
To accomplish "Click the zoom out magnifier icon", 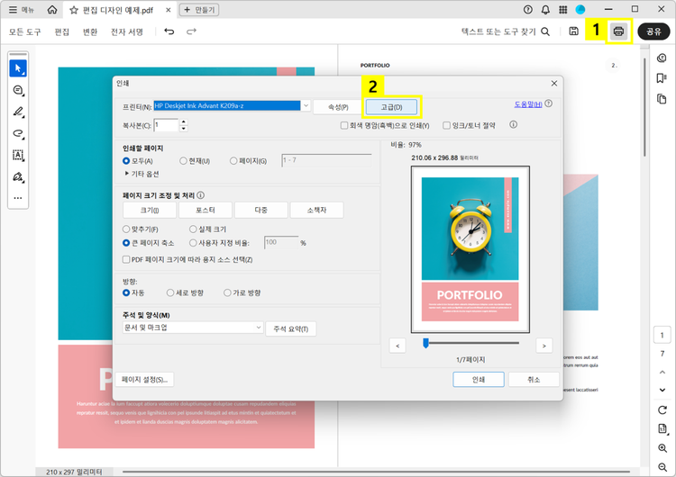I will 662,467.
